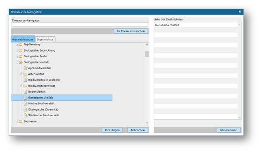The image size is (261, 153).
Task: Click the hierarchy tree scroll up arrow
Action: click(x=147, y=45)
